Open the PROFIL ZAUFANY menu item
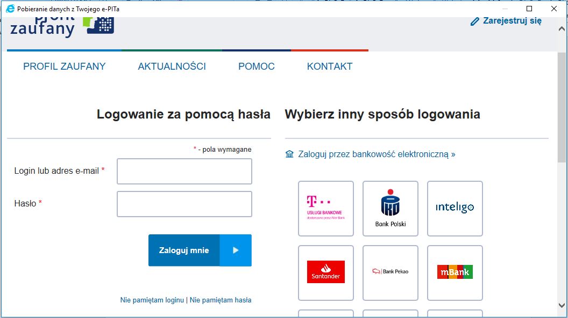568x318 pixels. (x=65, y=66)
